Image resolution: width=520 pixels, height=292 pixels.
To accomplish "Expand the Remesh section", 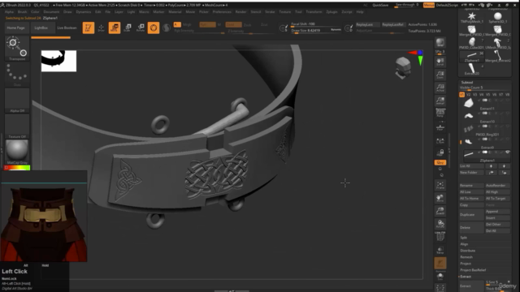I will click(466, 257).
